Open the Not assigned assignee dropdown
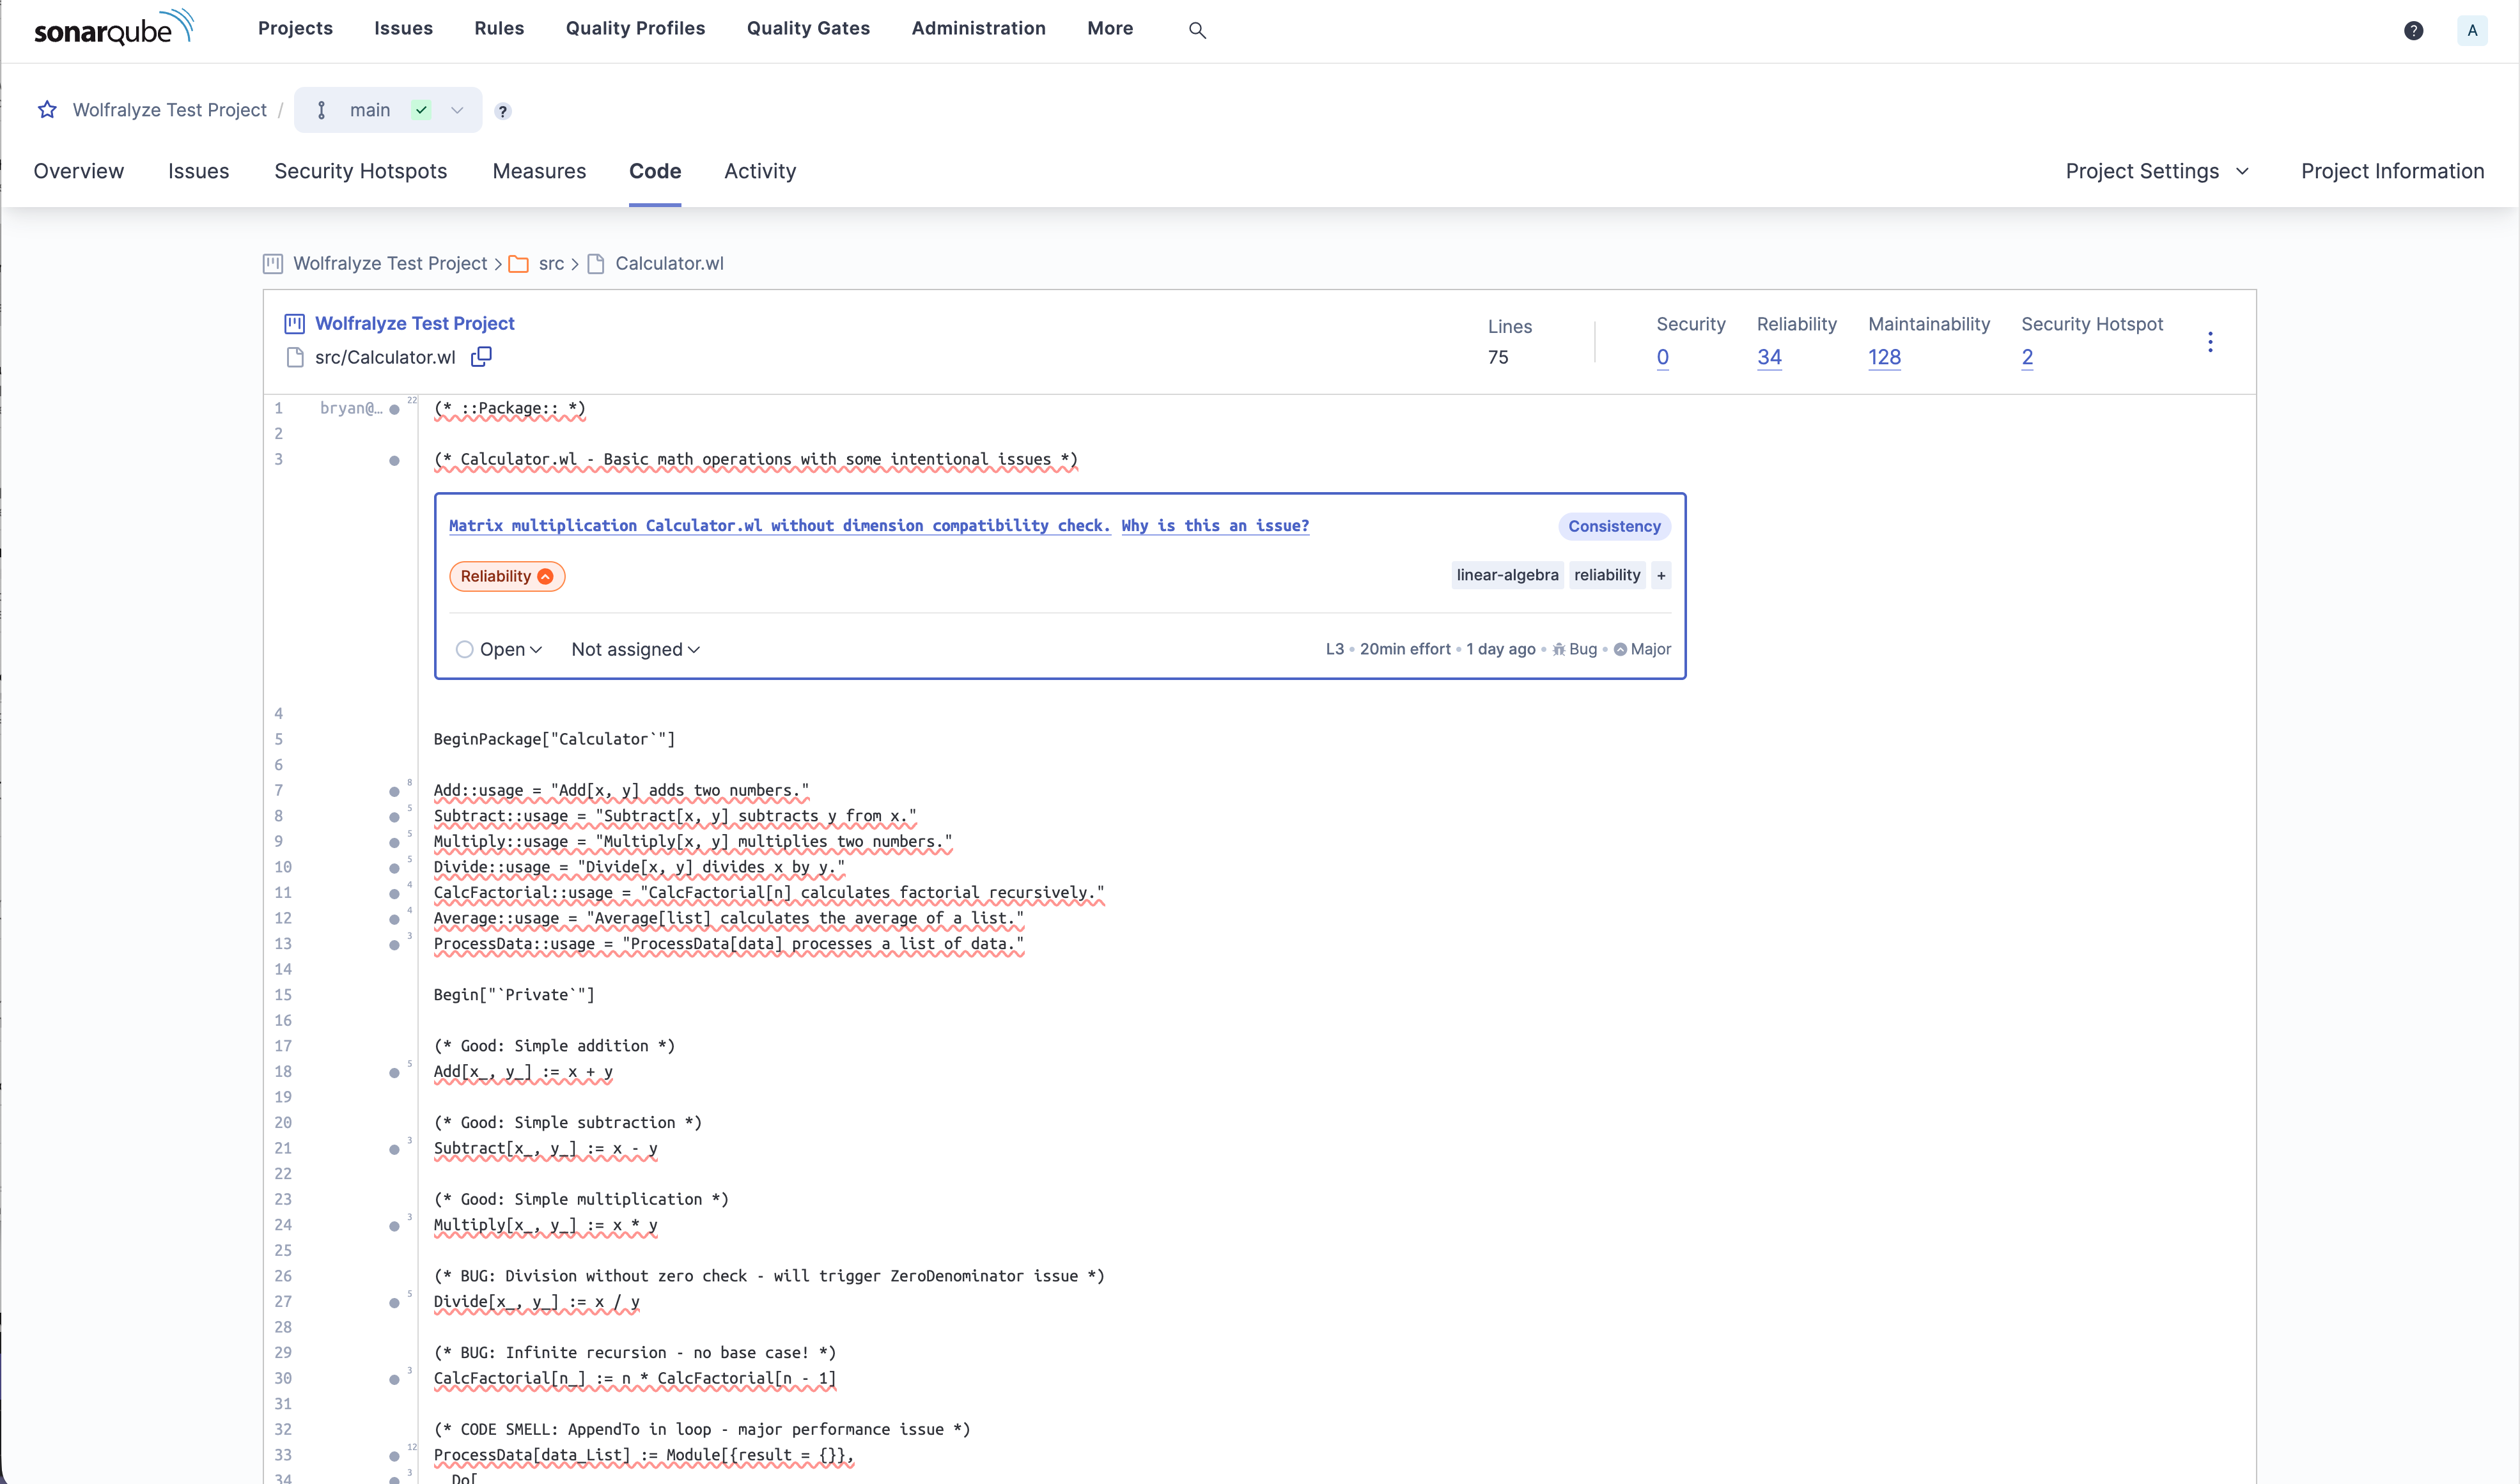The image size is (2520, 1484). [635, 649]
